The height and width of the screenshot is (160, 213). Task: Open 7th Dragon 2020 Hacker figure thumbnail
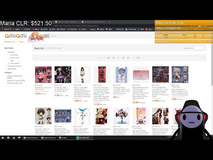tap(63, 75)
